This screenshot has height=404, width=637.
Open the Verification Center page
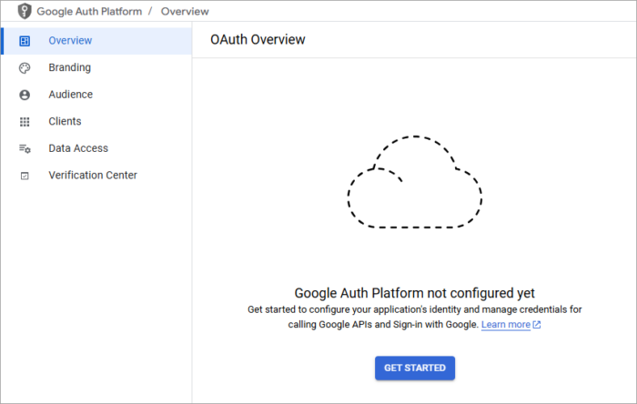pyautogui.click(x=96, y=176)
